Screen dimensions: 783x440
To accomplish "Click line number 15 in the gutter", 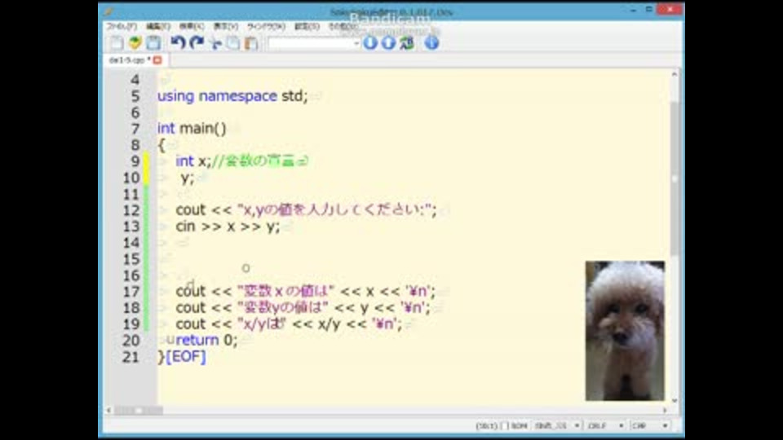I will coord(131,259).
